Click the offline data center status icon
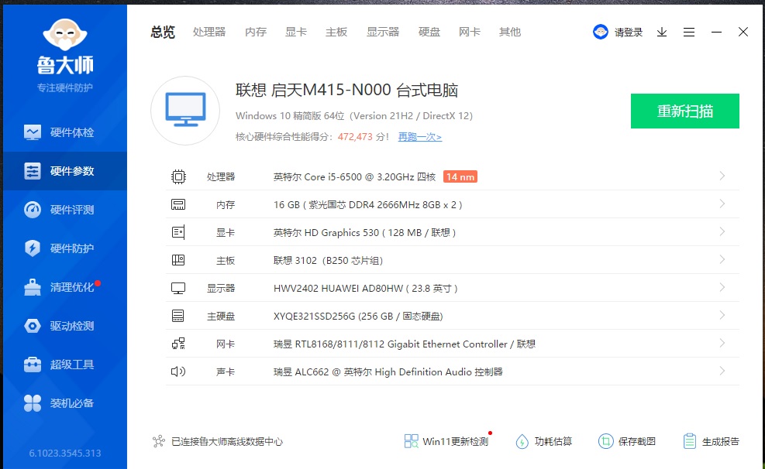The image size is (765, 469). pos(159,441)
